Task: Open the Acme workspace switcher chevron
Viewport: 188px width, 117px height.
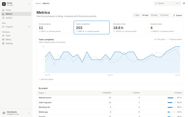Action: click(29, 4)
